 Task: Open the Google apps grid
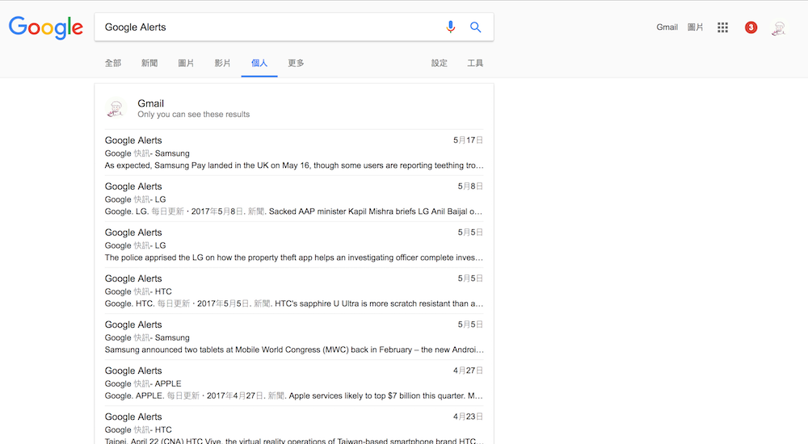[722, 27]
